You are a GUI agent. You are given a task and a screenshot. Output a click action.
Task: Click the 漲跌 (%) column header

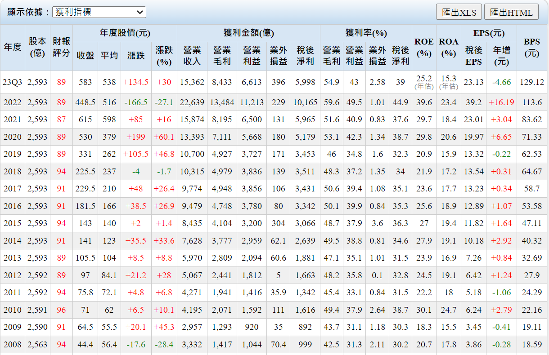[x=164, y=56]
